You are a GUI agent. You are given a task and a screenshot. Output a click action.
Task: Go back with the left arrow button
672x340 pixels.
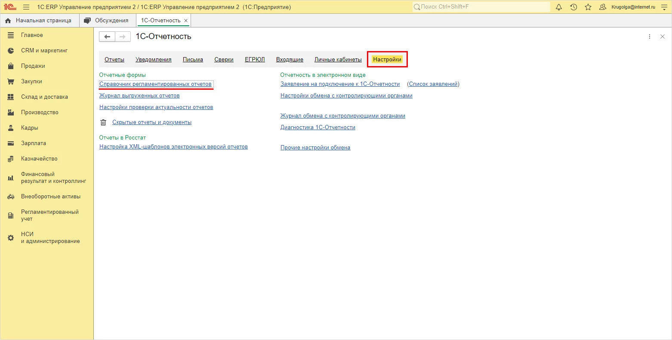(x=107, y=37)
